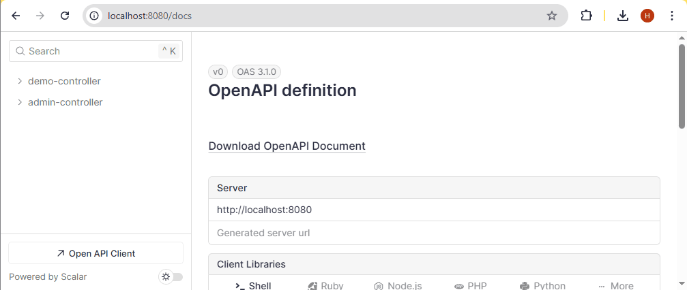Click the Client Libraries section header

(x=434, y=264)
